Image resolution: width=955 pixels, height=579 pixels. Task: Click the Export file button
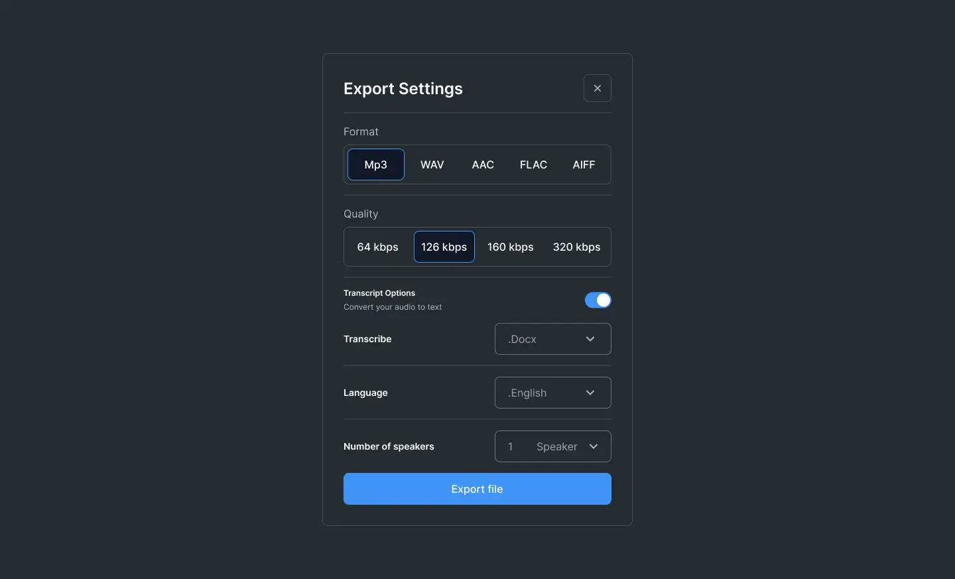pyautogui.click(x=477, y=489)
